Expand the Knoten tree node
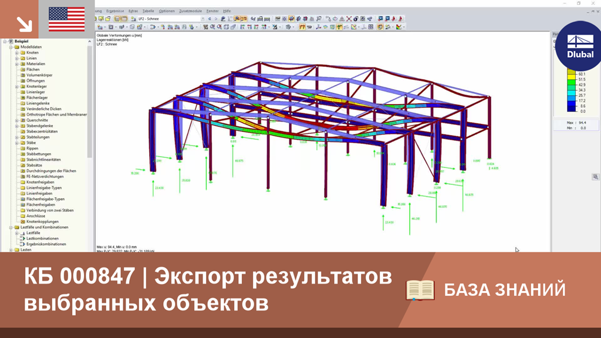 [x=17, y=52]
